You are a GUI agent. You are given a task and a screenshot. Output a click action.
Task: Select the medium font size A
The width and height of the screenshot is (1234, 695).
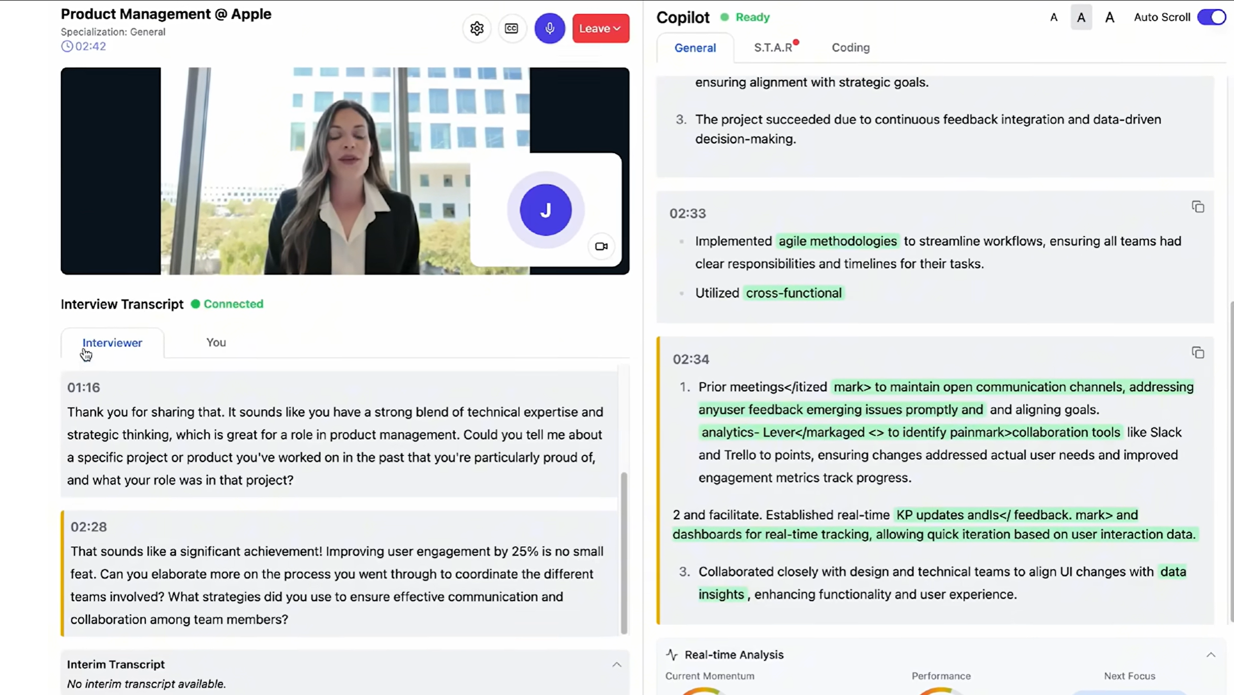pyautogui.click(x=1081, y=17)
